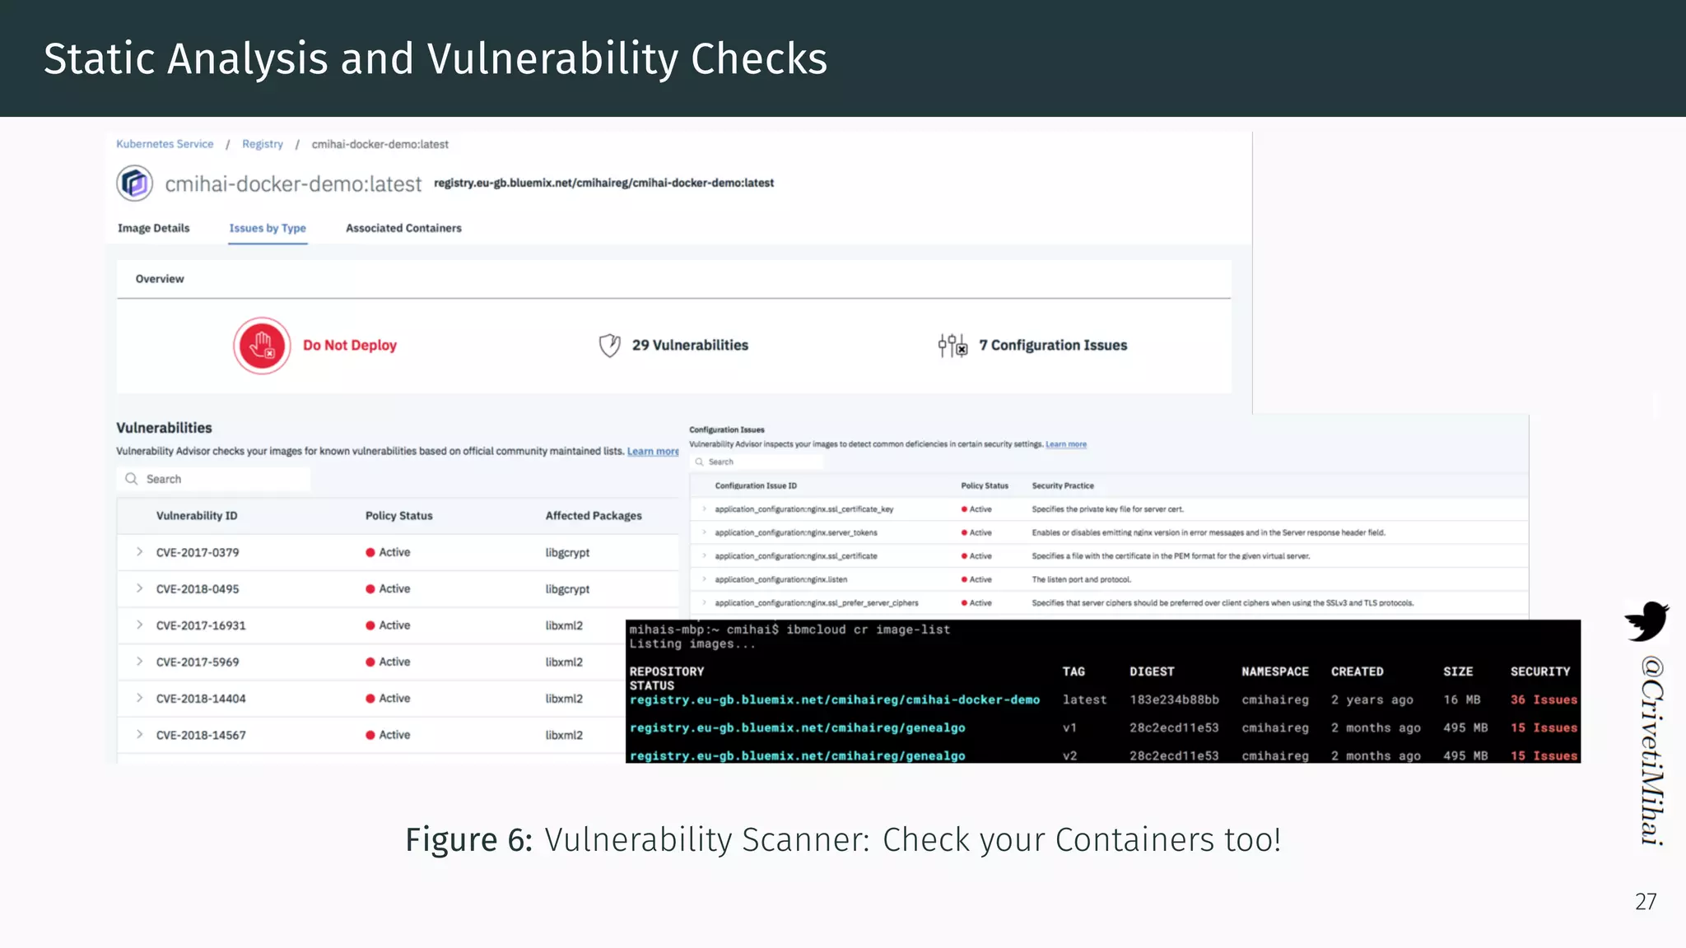Click the red status dot for CVE-2018-14567

pos(370,736)
